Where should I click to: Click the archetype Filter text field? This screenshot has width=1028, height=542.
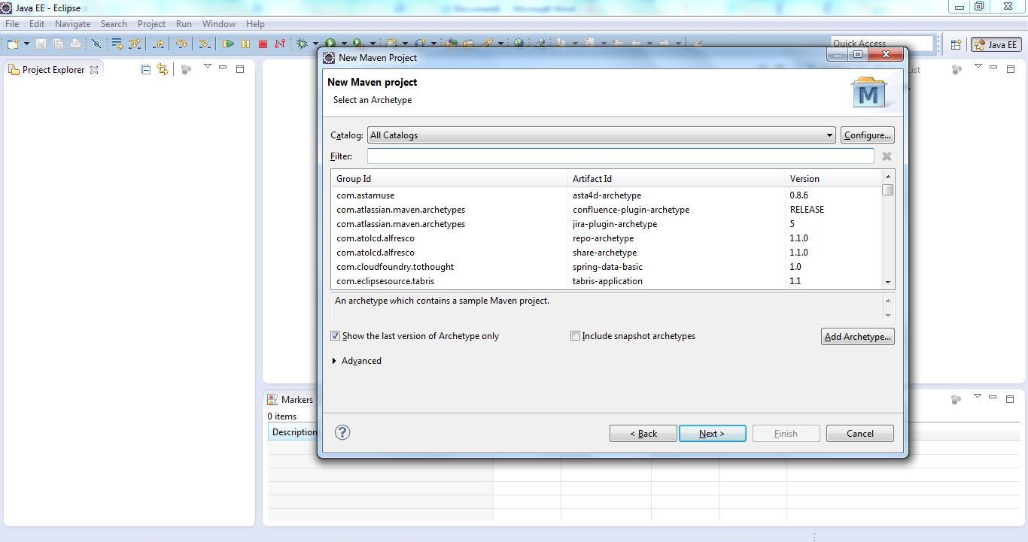tap(620, 156)
